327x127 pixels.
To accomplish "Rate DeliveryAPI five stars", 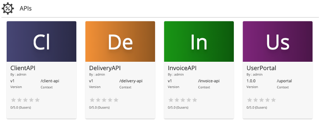I will pyautogui.click(x=116, y=100).
